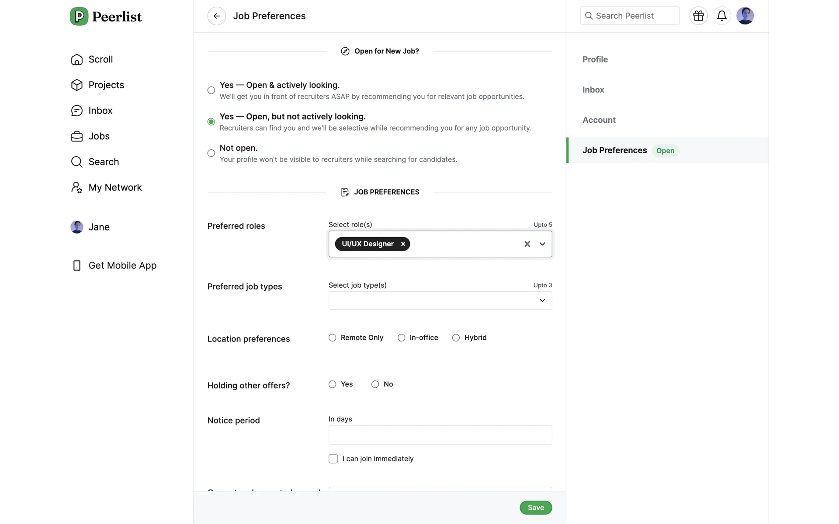Click the notice period days field
The height and width of the screenshot is (524, 839).
coord(440,435)
